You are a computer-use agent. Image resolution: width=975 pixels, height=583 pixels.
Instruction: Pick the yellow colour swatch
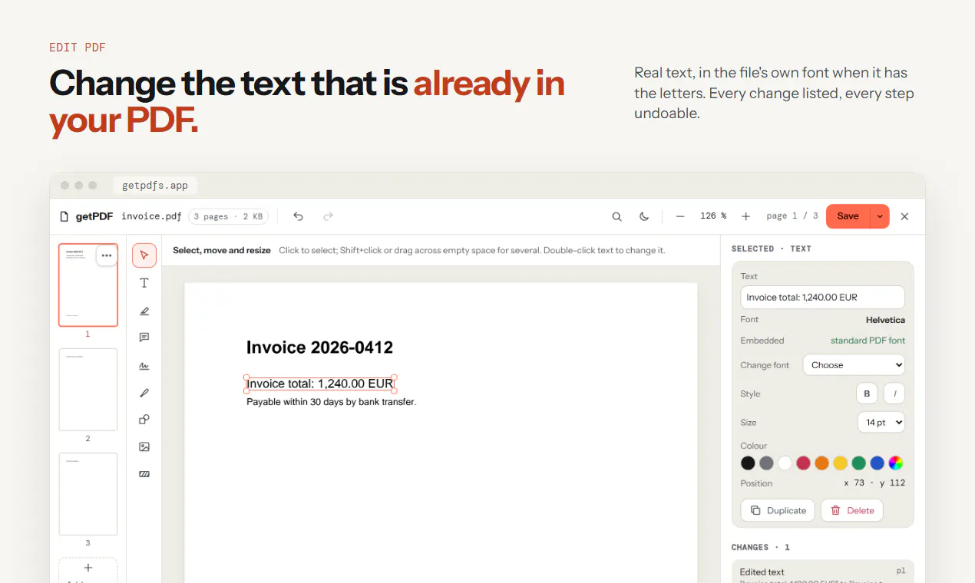point(840,463)
